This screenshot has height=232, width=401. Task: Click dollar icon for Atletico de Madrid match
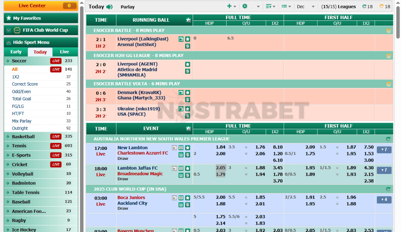coord(187,71)
